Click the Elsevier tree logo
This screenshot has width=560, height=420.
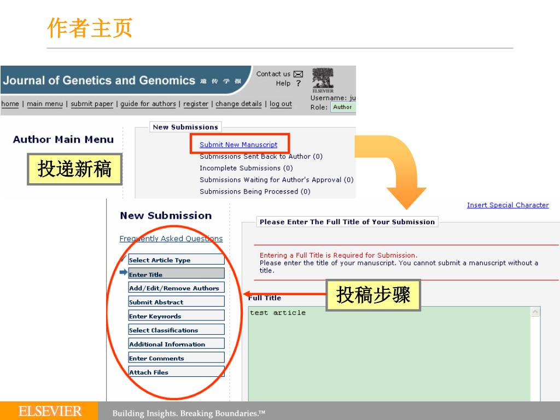(323, 80)
